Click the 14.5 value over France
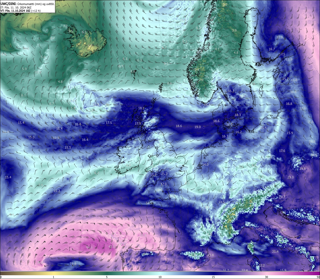 [221, 202]
